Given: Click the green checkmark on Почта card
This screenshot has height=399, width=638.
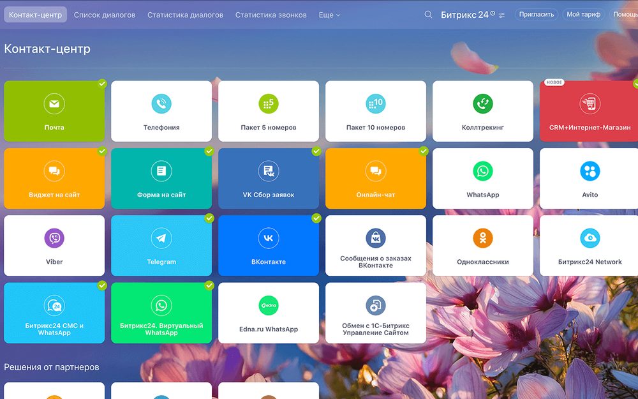Looking at the screenshot, I should point(102,84).
